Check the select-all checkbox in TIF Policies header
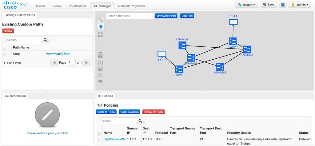The width and height of the screenshot is (315, 146). (x=100, y=133)
